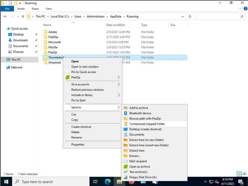Click the Test archive green checkmark icon
248x186 pixels.
point(126,172)
